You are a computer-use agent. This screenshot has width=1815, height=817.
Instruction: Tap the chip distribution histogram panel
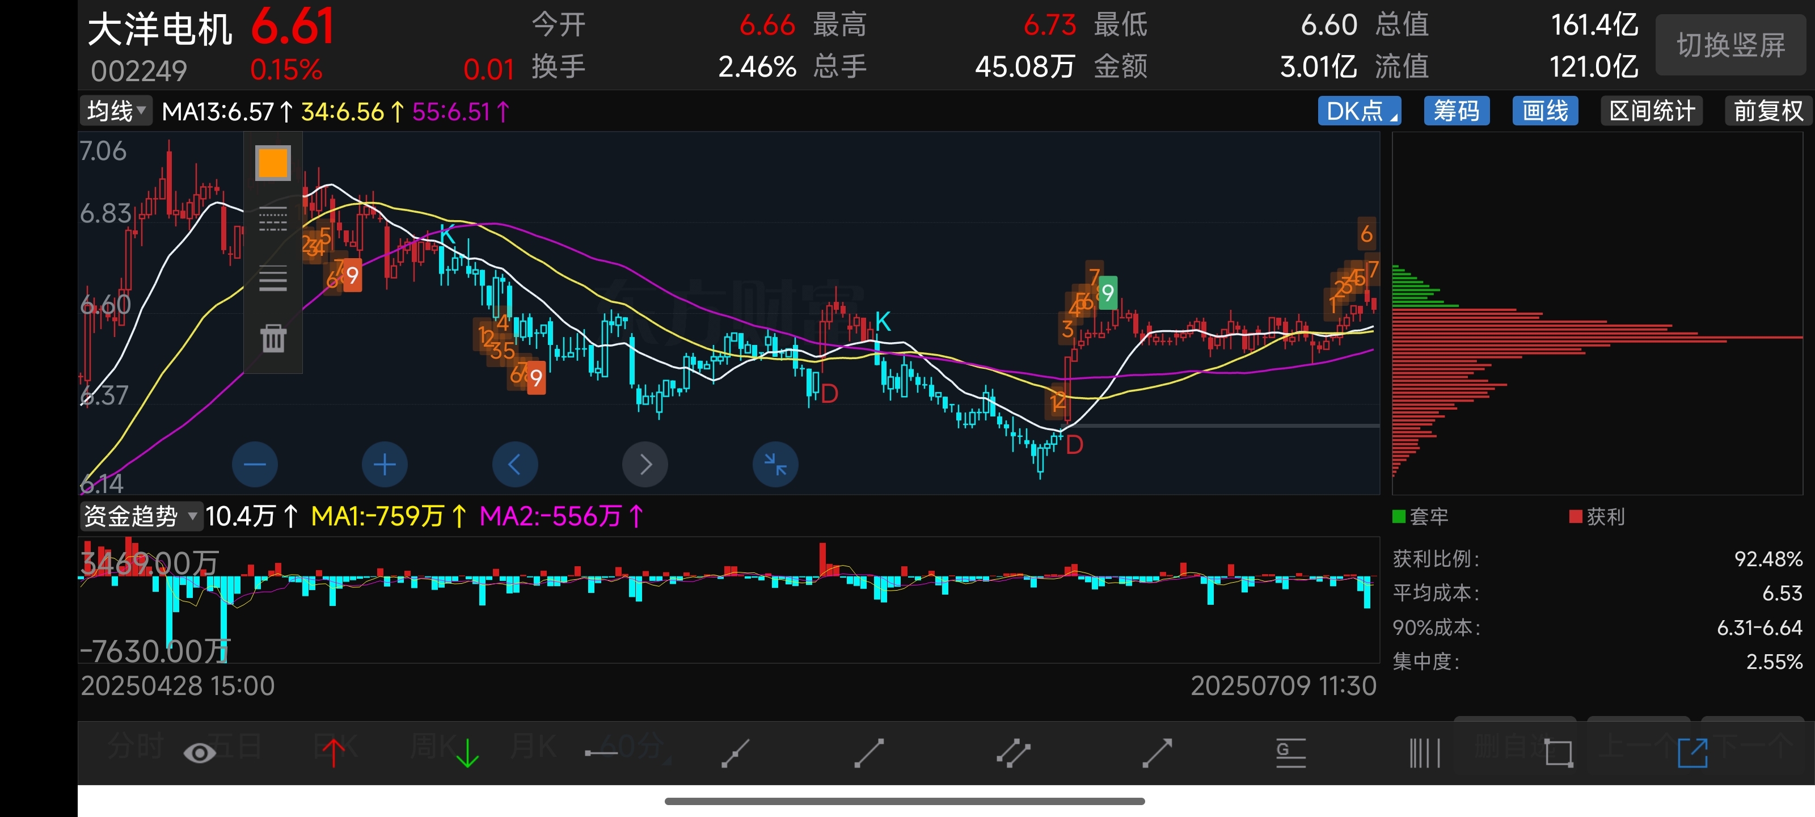1597,313
